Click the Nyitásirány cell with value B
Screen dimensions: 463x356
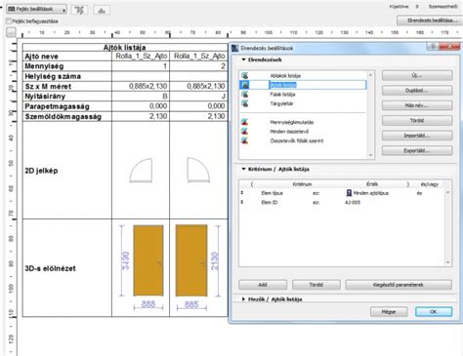[141, 97]
